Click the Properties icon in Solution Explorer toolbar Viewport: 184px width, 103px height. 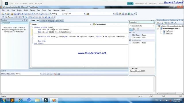click(x=158, y=23)
